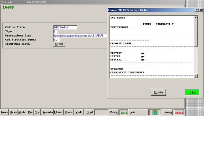
Task: Click 'Str.Dieta' text at memo top
Action: pyautogui.click(x=118, y=18)
